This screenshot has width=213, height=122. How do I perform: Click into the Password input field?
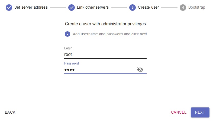100,70
